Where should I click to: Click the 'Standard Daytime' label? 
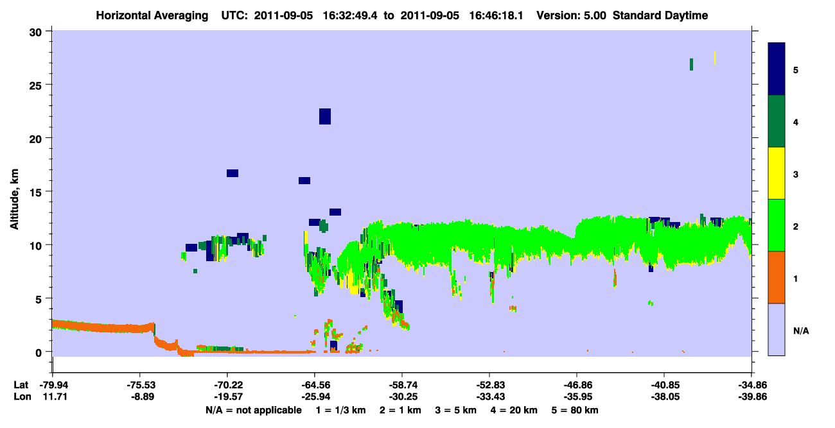660,15
